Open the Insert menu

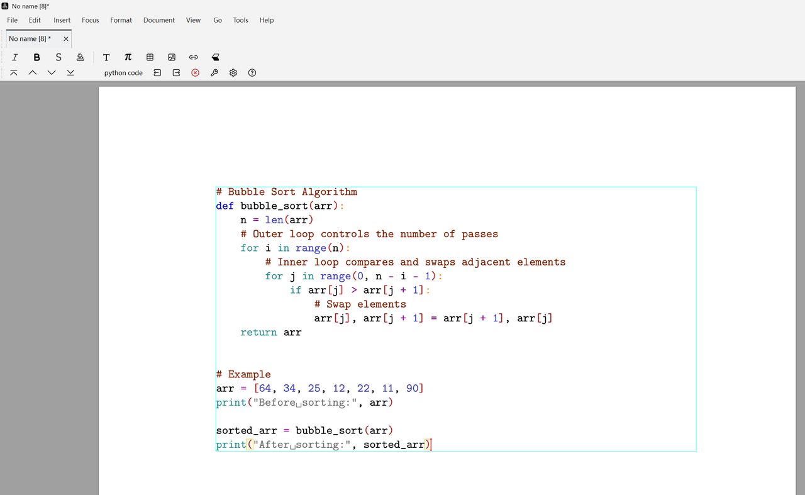(x=62, y=20)
